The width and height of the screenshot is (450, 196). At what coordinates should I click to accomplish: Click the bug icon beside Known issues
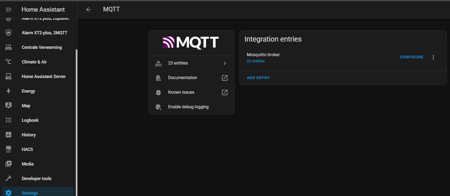point(159,92)
